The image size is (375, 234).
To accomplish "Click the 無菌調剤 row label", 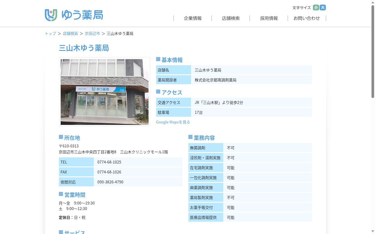I will pyautogui.click(x=206, y=148).
